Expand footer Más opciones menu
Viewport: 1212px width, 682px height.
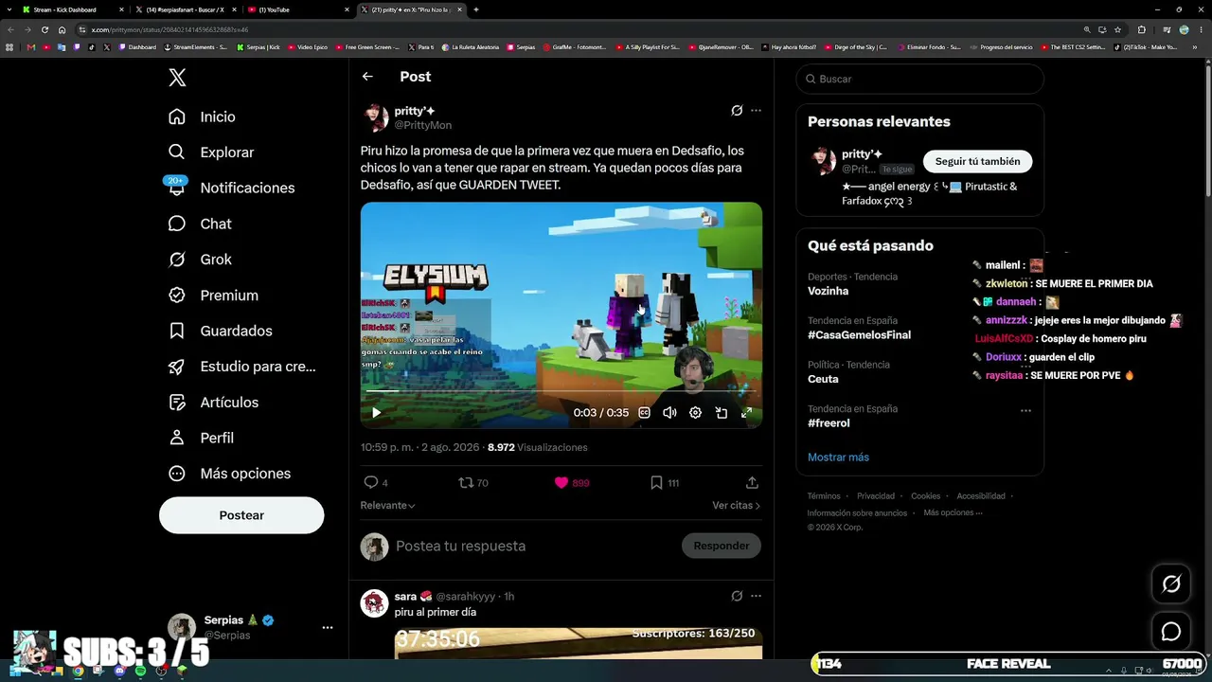tap(953, 512)
